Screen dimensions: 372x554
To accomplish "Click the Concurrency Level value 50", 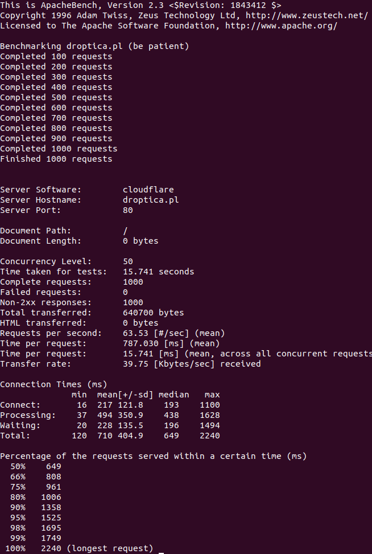I will click(x=127, y=261).
